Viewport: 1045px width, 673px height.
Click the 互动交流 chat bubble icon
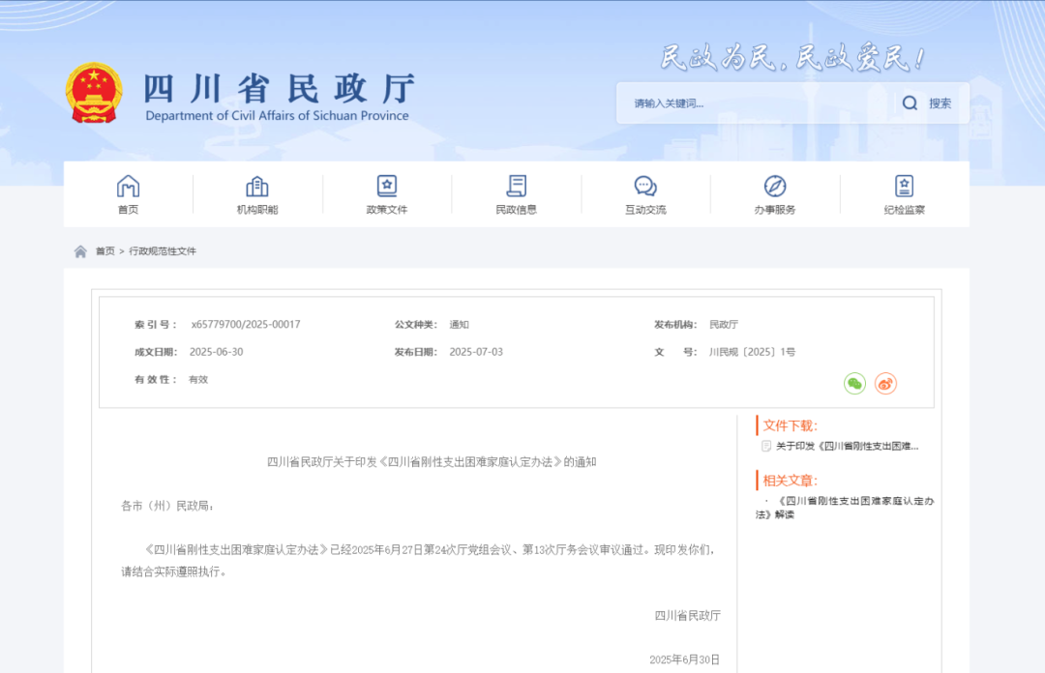pyautogui.click(x=645, y=186)
